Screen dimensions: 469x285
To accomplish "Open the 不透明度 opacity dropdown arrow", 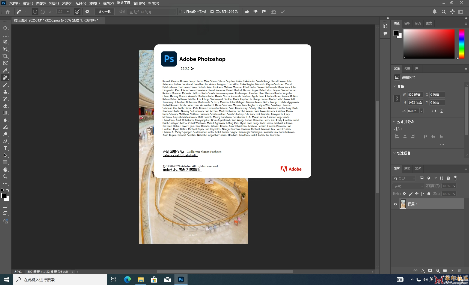I will [454, 186].
